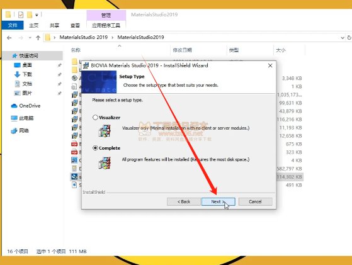352x265 pixels.
Task: Click the 下载 download arrow icon
Action: click(17, 74)
